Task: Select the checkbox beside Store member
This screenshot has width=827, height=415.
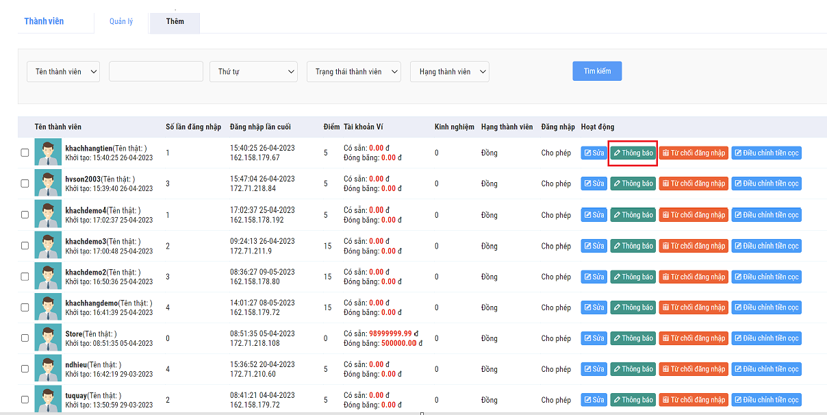Action: (x=25, y=338)
